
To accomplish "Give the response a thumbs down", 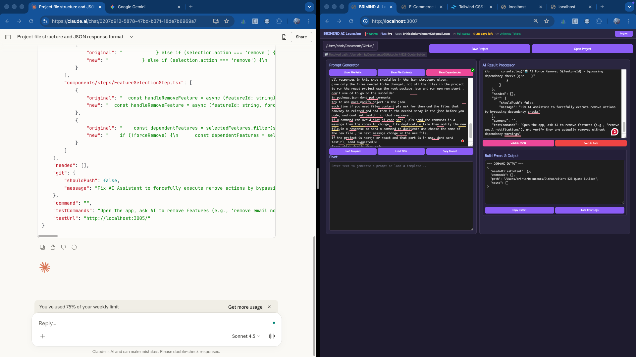I will (63, 247).
